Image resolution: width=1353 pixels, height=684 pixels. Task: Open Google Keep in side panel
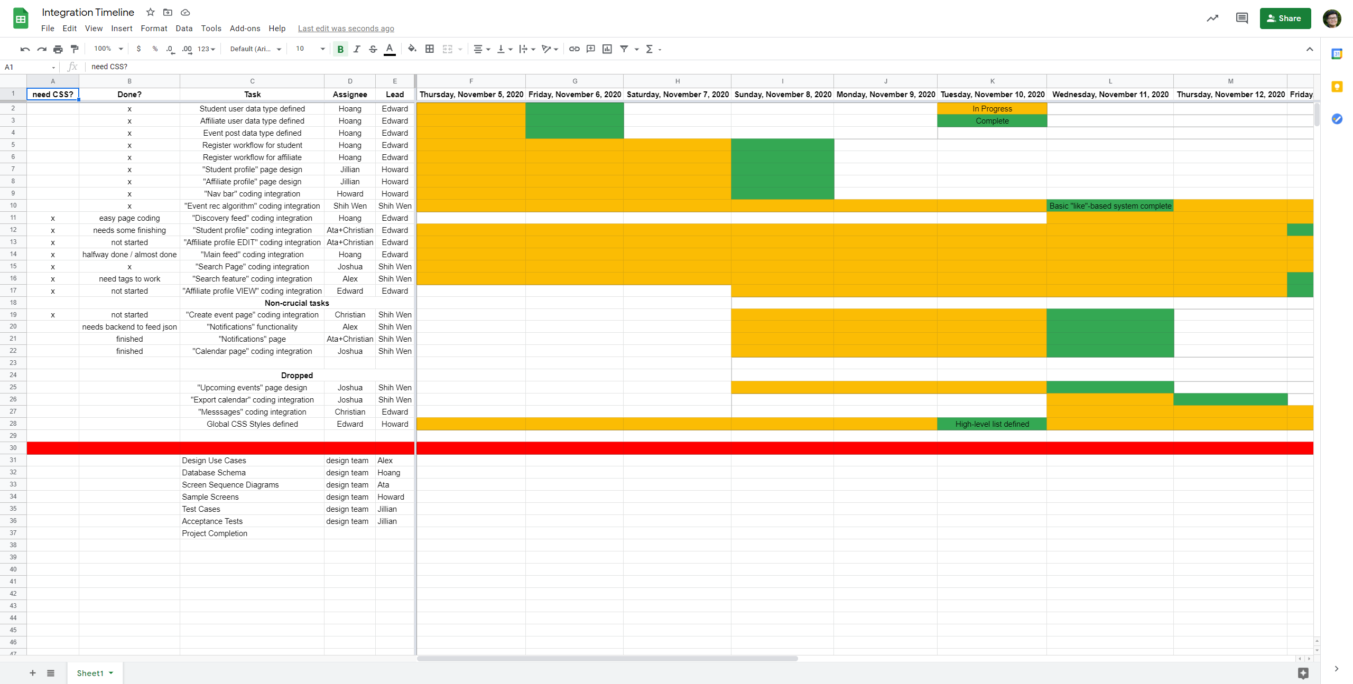pyautogui.click(x=1337, y=87)
